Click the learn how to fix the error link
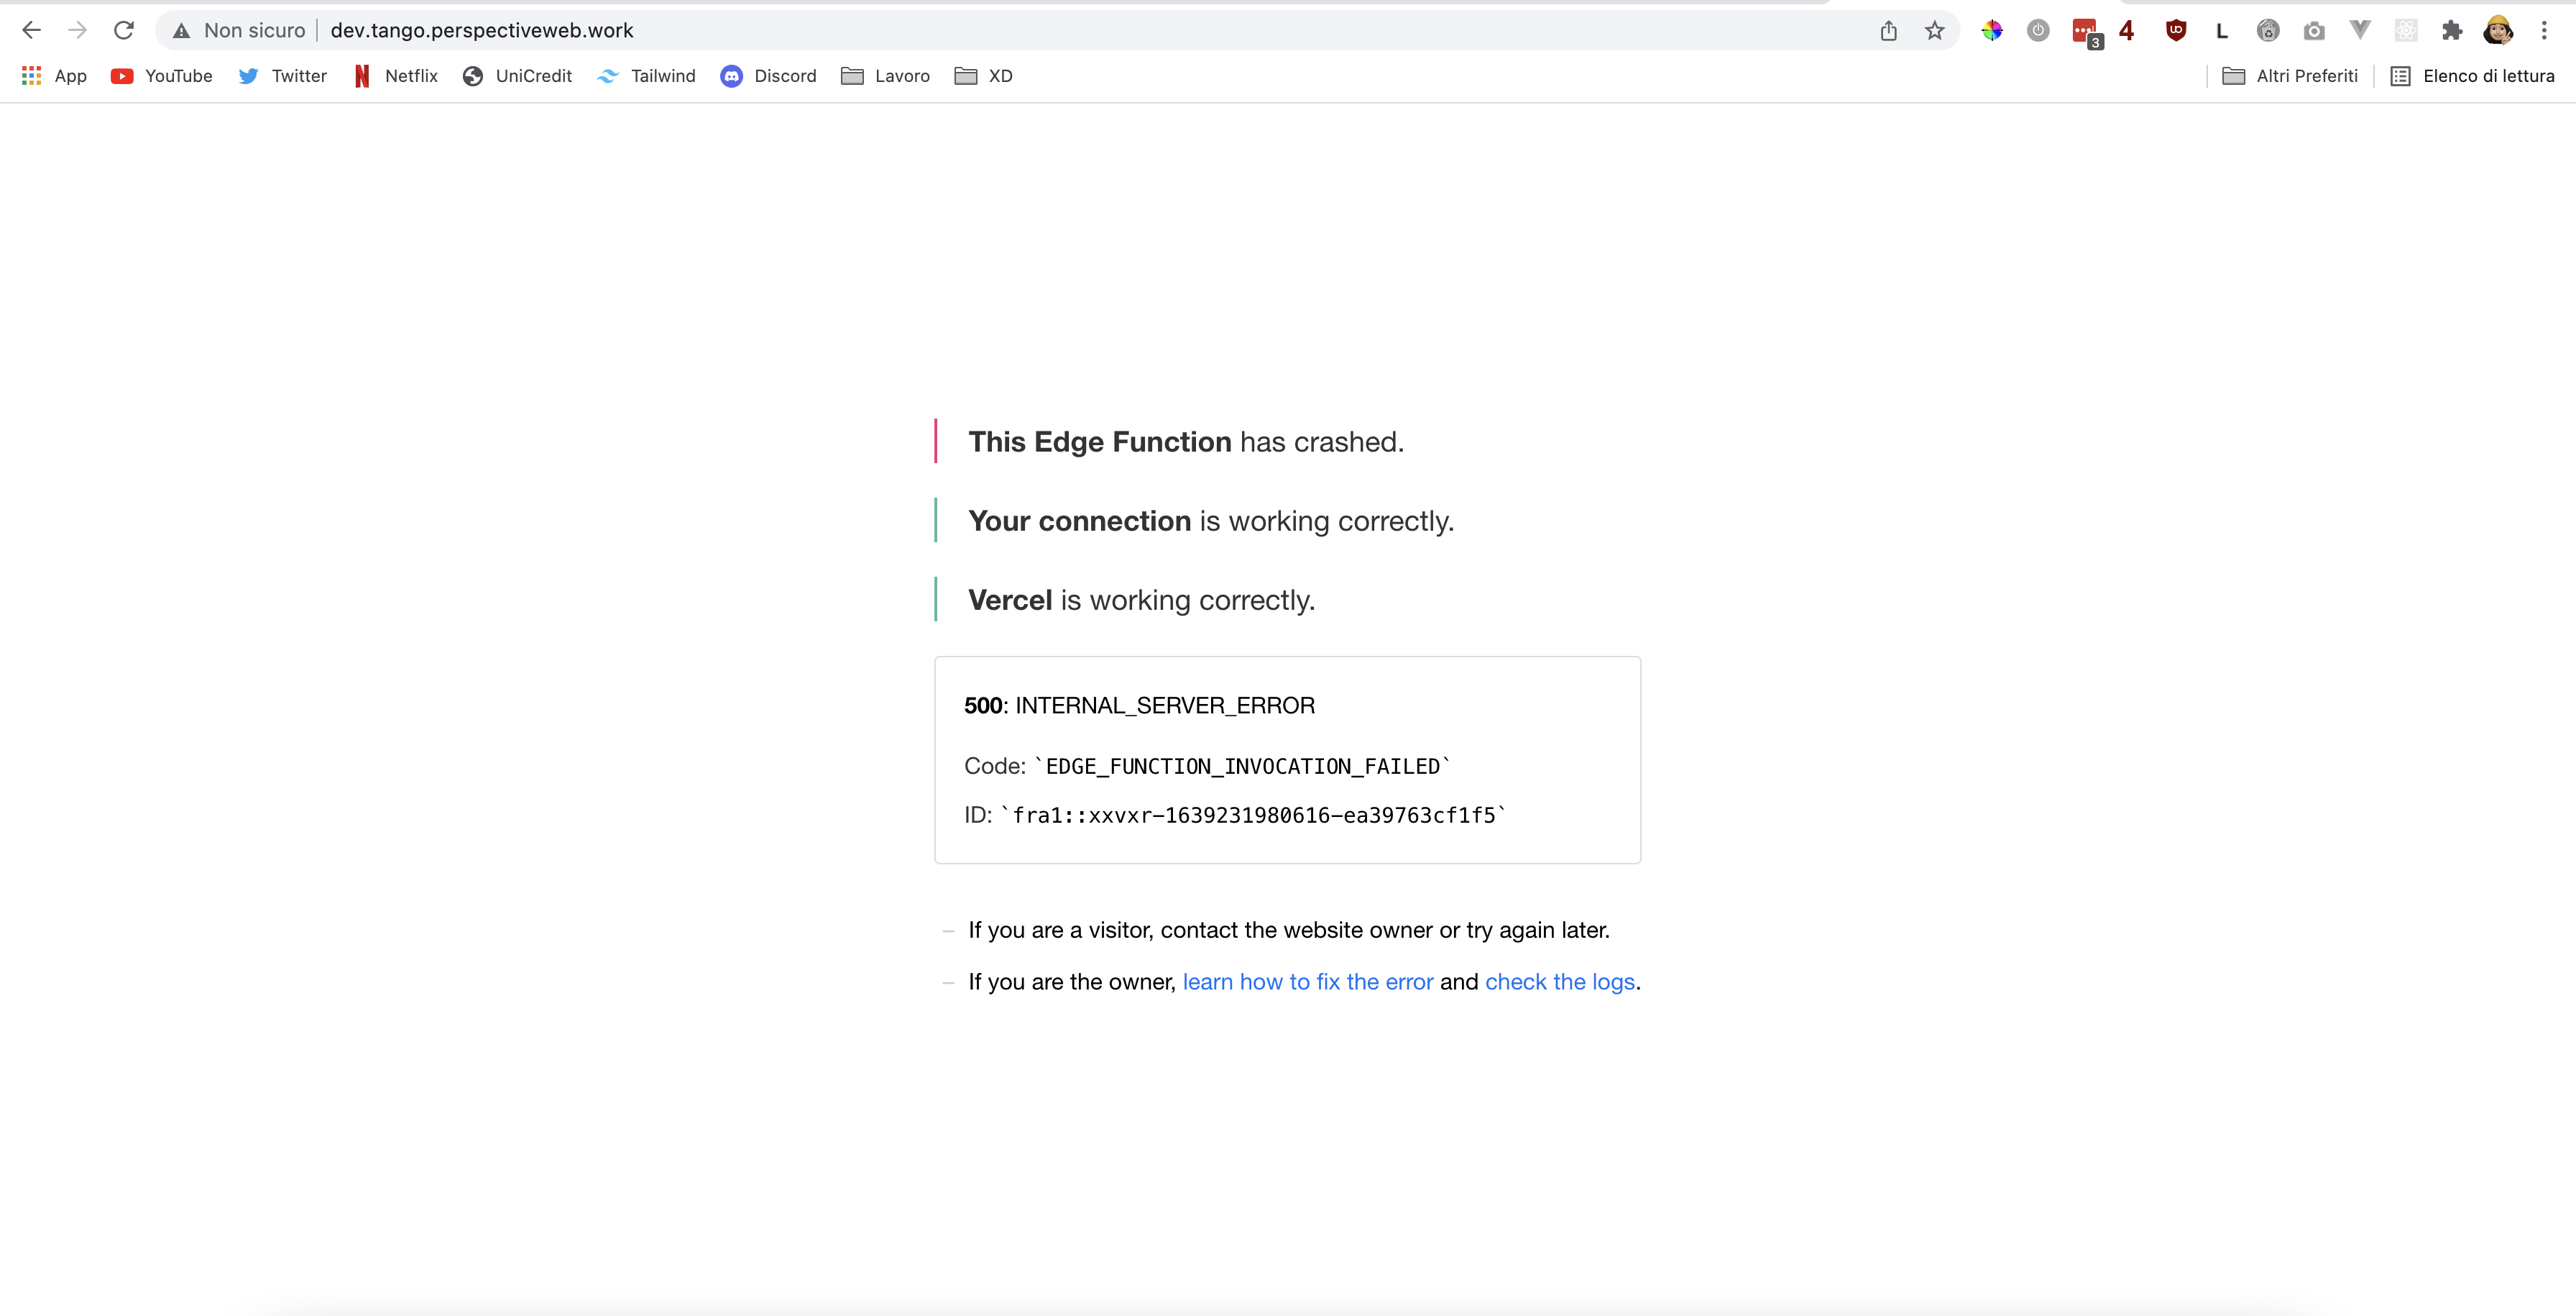2576x1316 pixels. click(x=1307, y=982)
